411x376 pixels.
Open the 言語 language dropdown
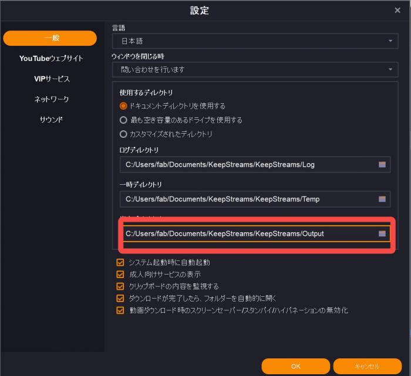tap(255, 41)
